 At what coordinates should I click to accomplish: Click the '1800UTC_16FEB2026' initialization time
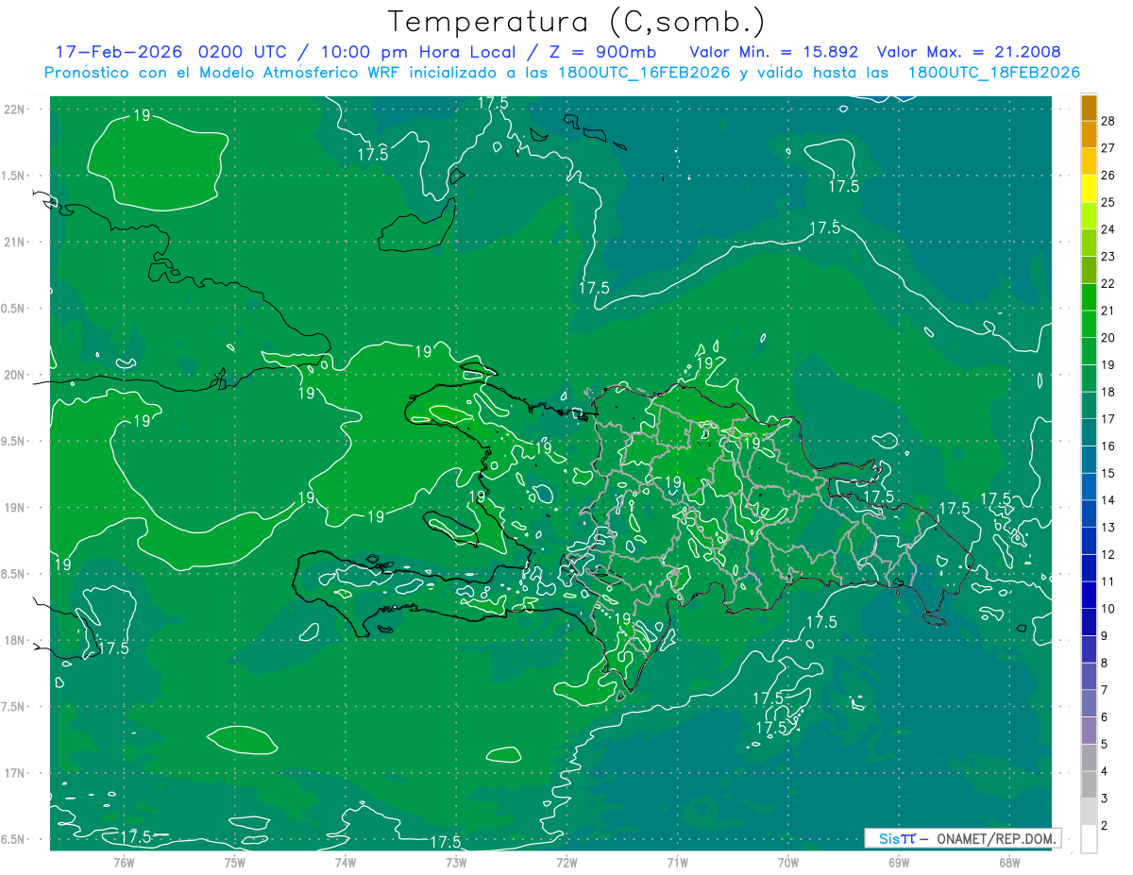click(x=643, y=73)
